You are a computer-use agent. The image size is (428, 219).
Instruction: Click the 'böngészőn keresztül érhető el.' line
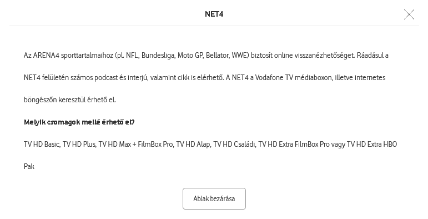[70, 100]
